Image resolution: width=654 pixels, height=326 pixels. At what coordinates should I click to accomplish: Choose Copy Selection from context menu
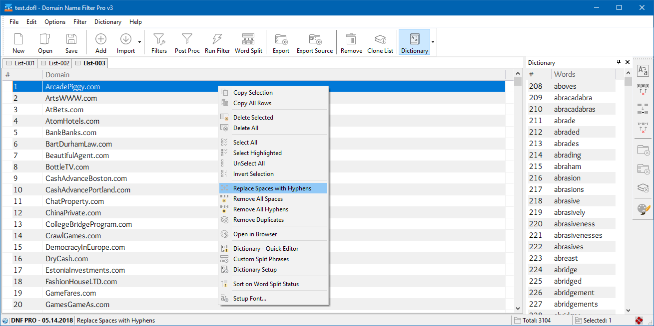click(x=273, y=93)
